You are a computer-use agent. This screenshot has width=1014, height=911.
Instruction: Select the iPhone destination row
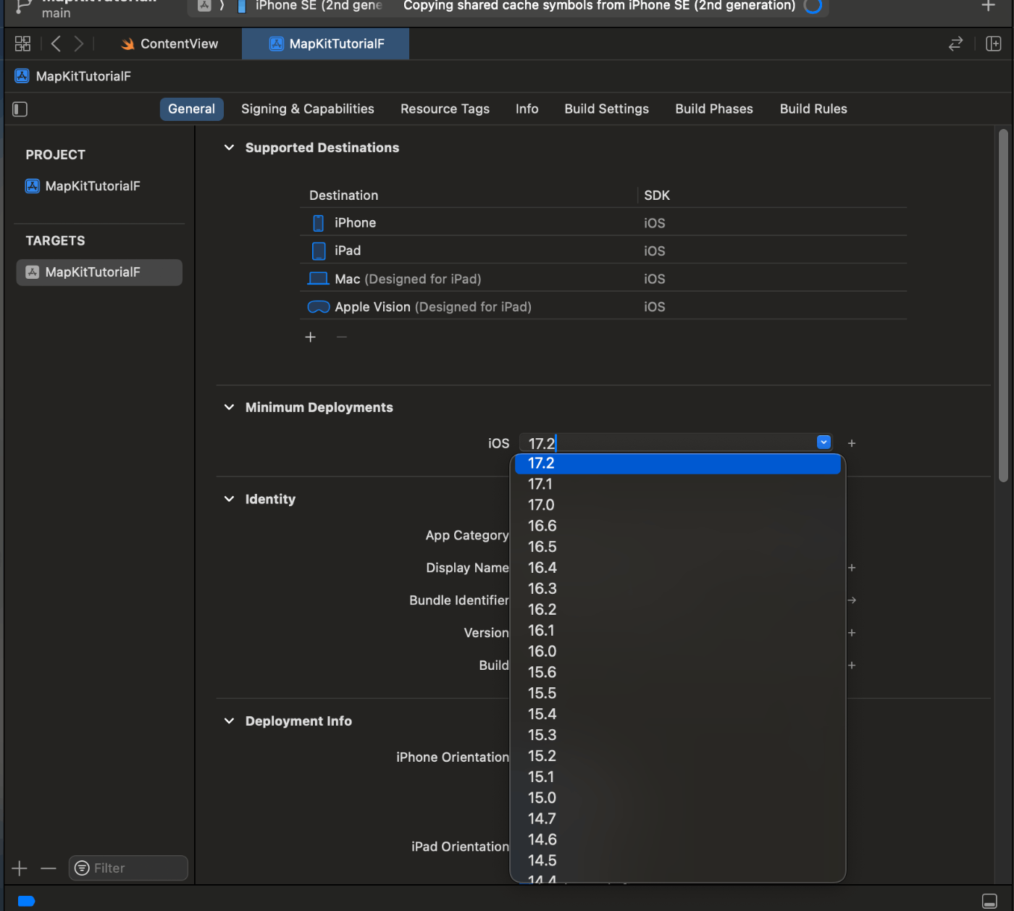[603, 222]
